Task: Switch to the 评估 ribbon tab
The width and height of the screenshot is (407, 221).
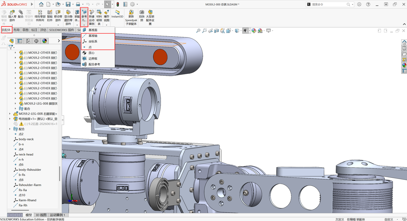Action: (43, 30)
